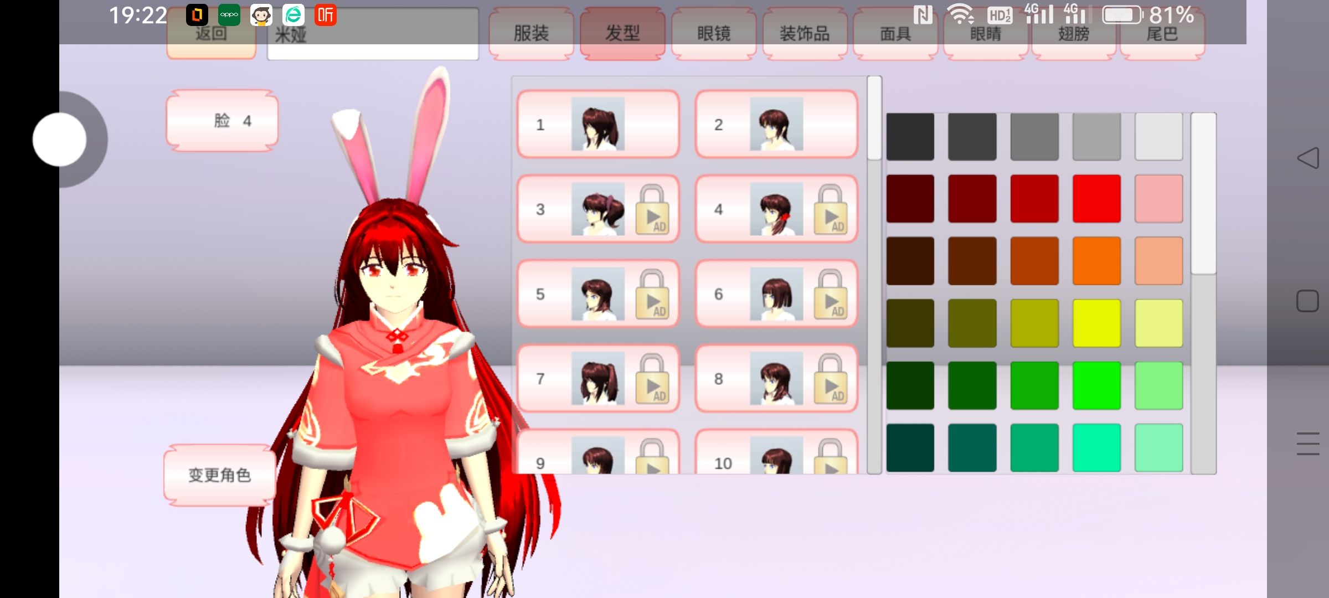Viewport: 1329px width, 598px height.
Task: Open the 服装 clothing tab
Action: 531,34
